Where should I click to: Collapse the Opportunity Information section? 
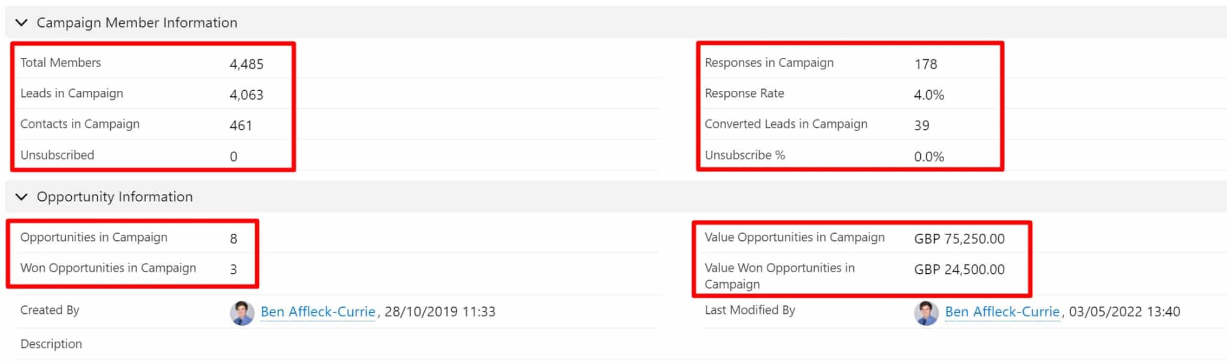tap(22, 197)
